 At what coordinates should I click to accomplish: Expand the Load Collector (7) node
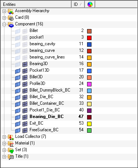coord(4,137)
